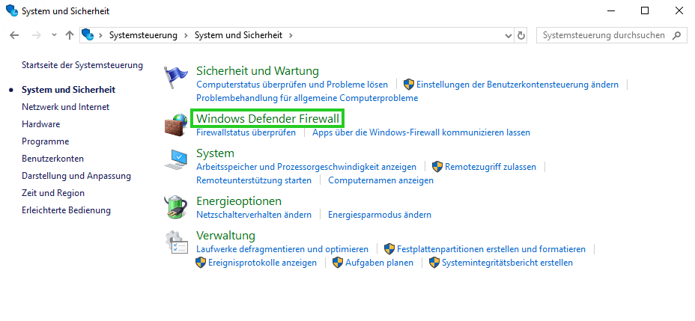Click Laufwerke defragmentieren und optimieren

(x=282, y=249)
